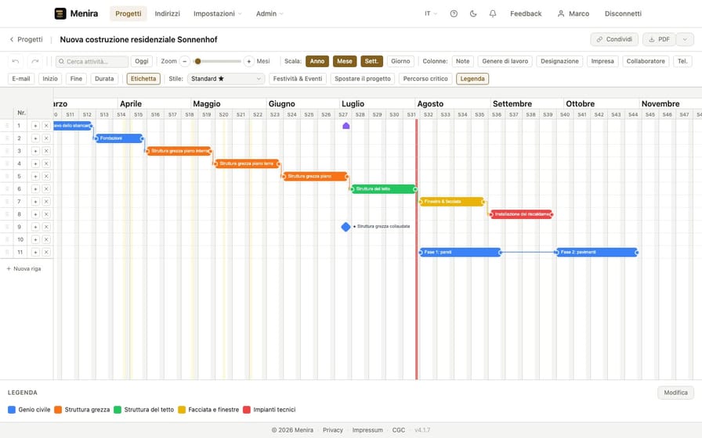Toggle Giorno scale button
This screenshot has width=702, height=438.
point(400,61)
